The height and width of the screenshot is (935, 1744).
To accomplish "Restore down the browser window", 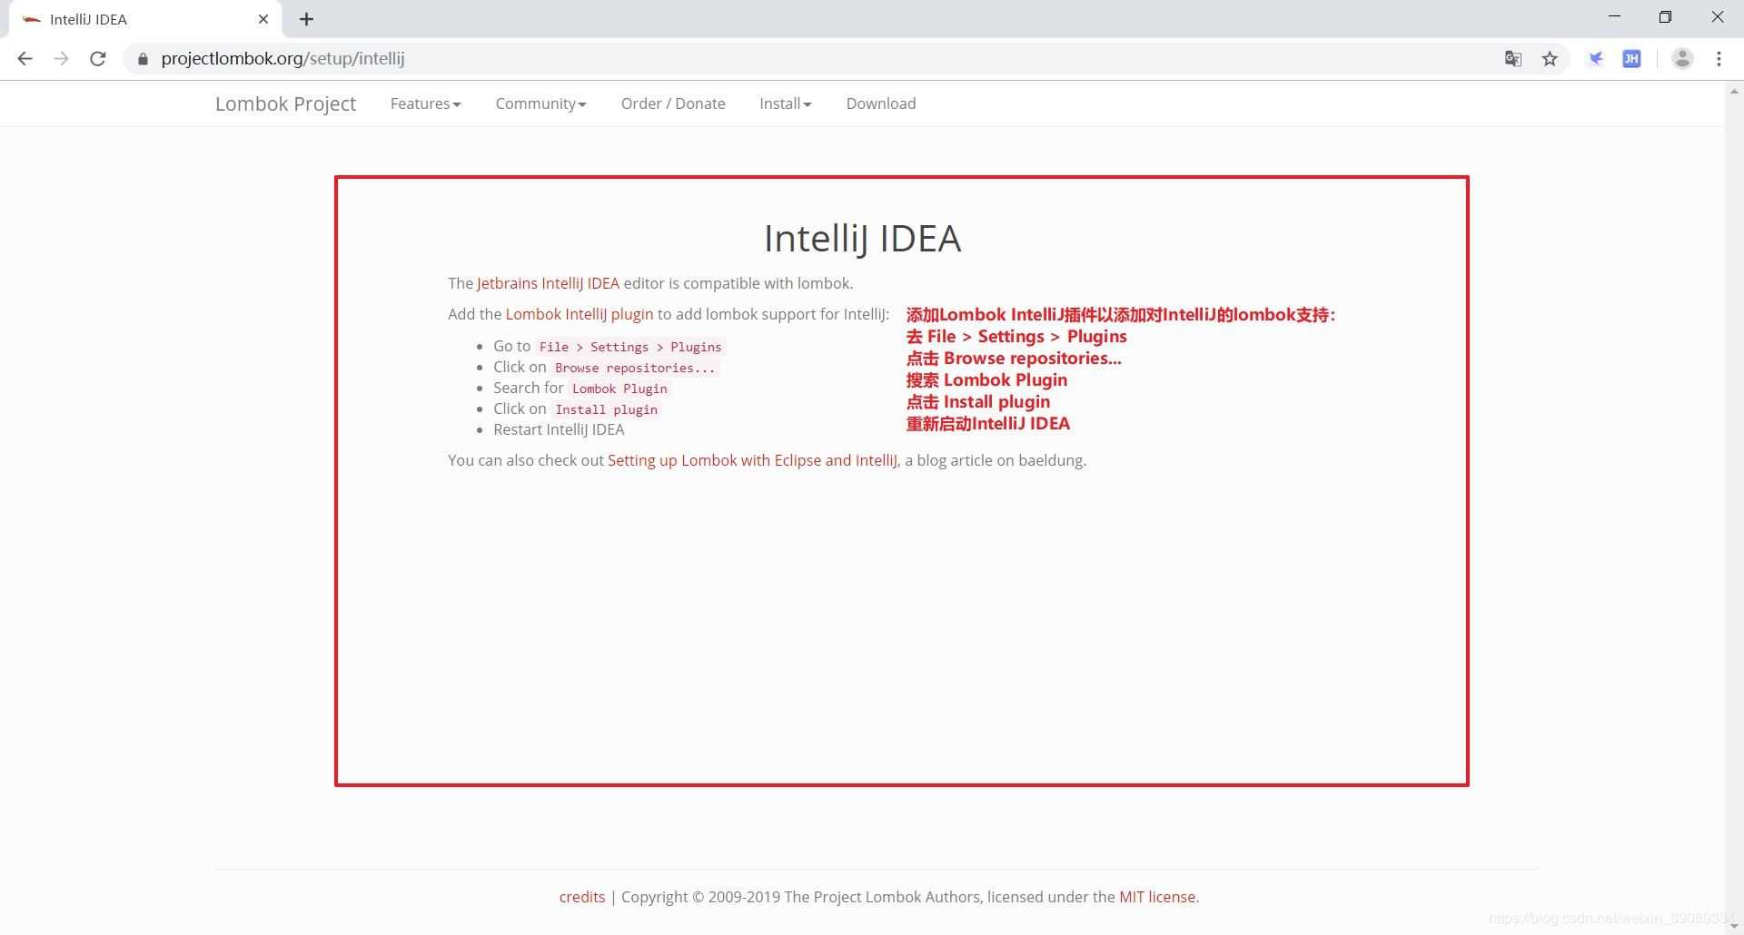I will (x=1665, y=17).
